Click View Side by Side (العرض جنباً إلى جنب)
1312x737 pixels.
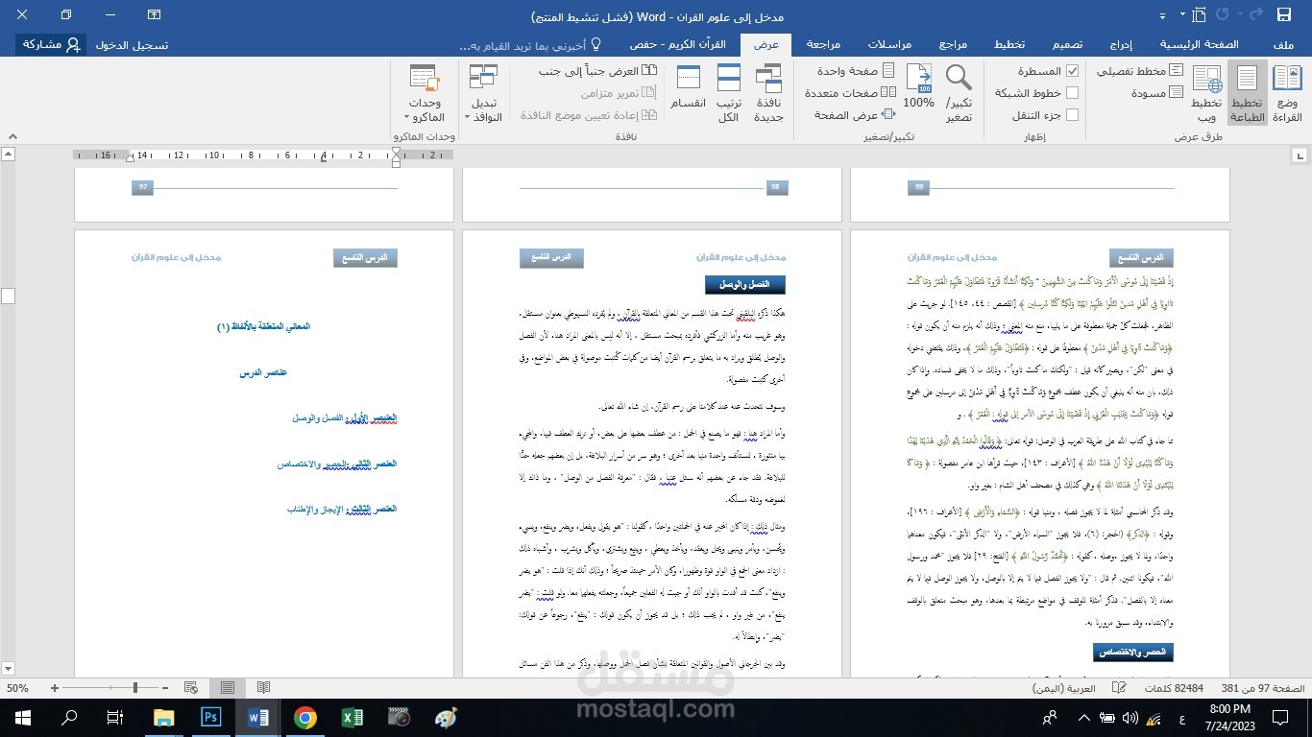click(x=599, y=71)
